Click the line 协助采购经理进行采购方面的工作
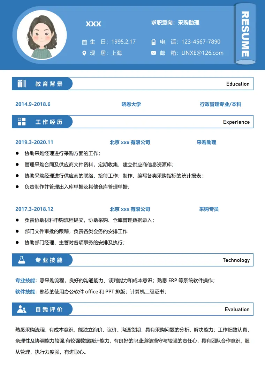 pyautogui.click(x=62, y=153)
